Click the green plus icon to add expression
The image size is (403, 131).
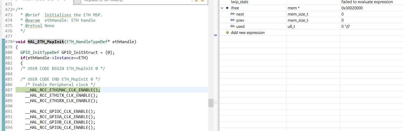pos(227,32)
